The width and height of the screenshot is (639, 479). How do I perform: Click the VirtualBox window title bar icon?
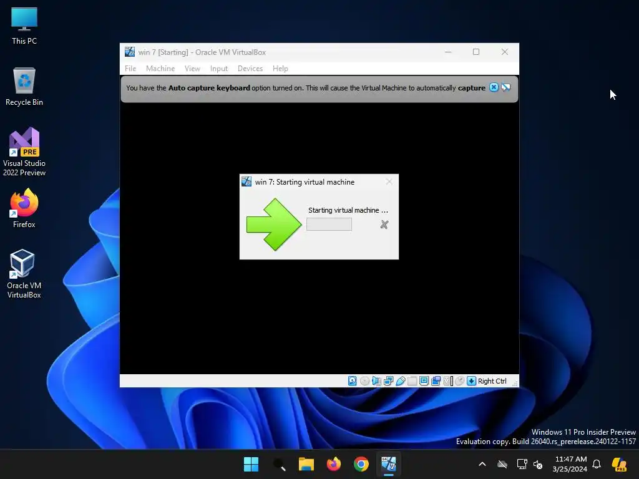(130, 52)
